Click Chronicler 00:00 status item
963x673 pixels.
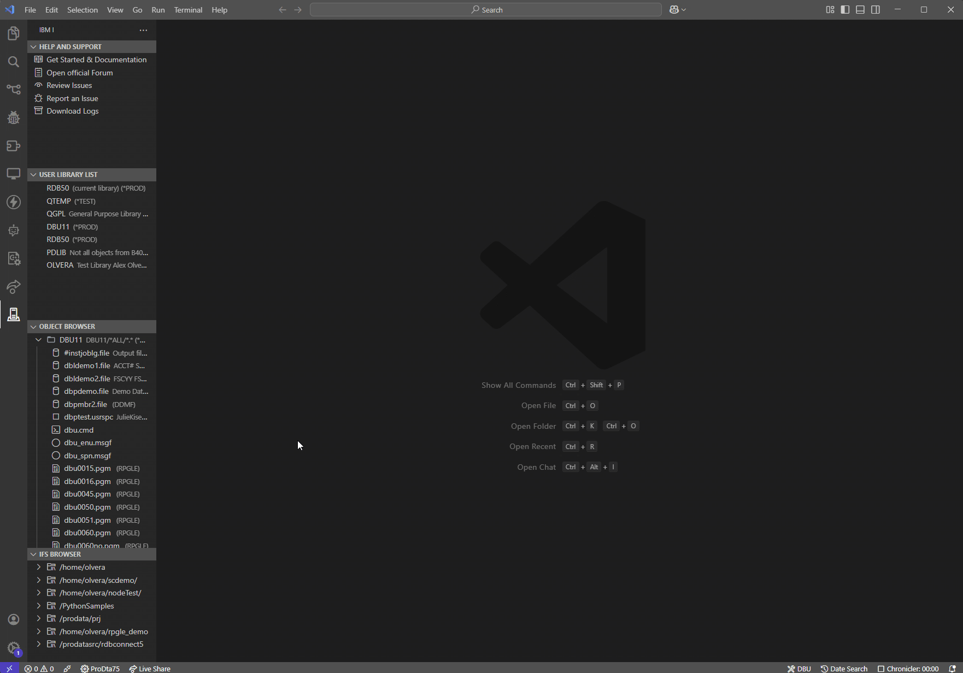click(x=908, y=668)
